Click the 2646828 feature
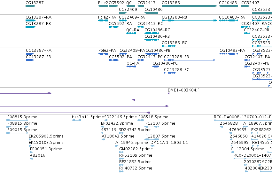Viewport: 272px width, 173px height. click(221, 127)
